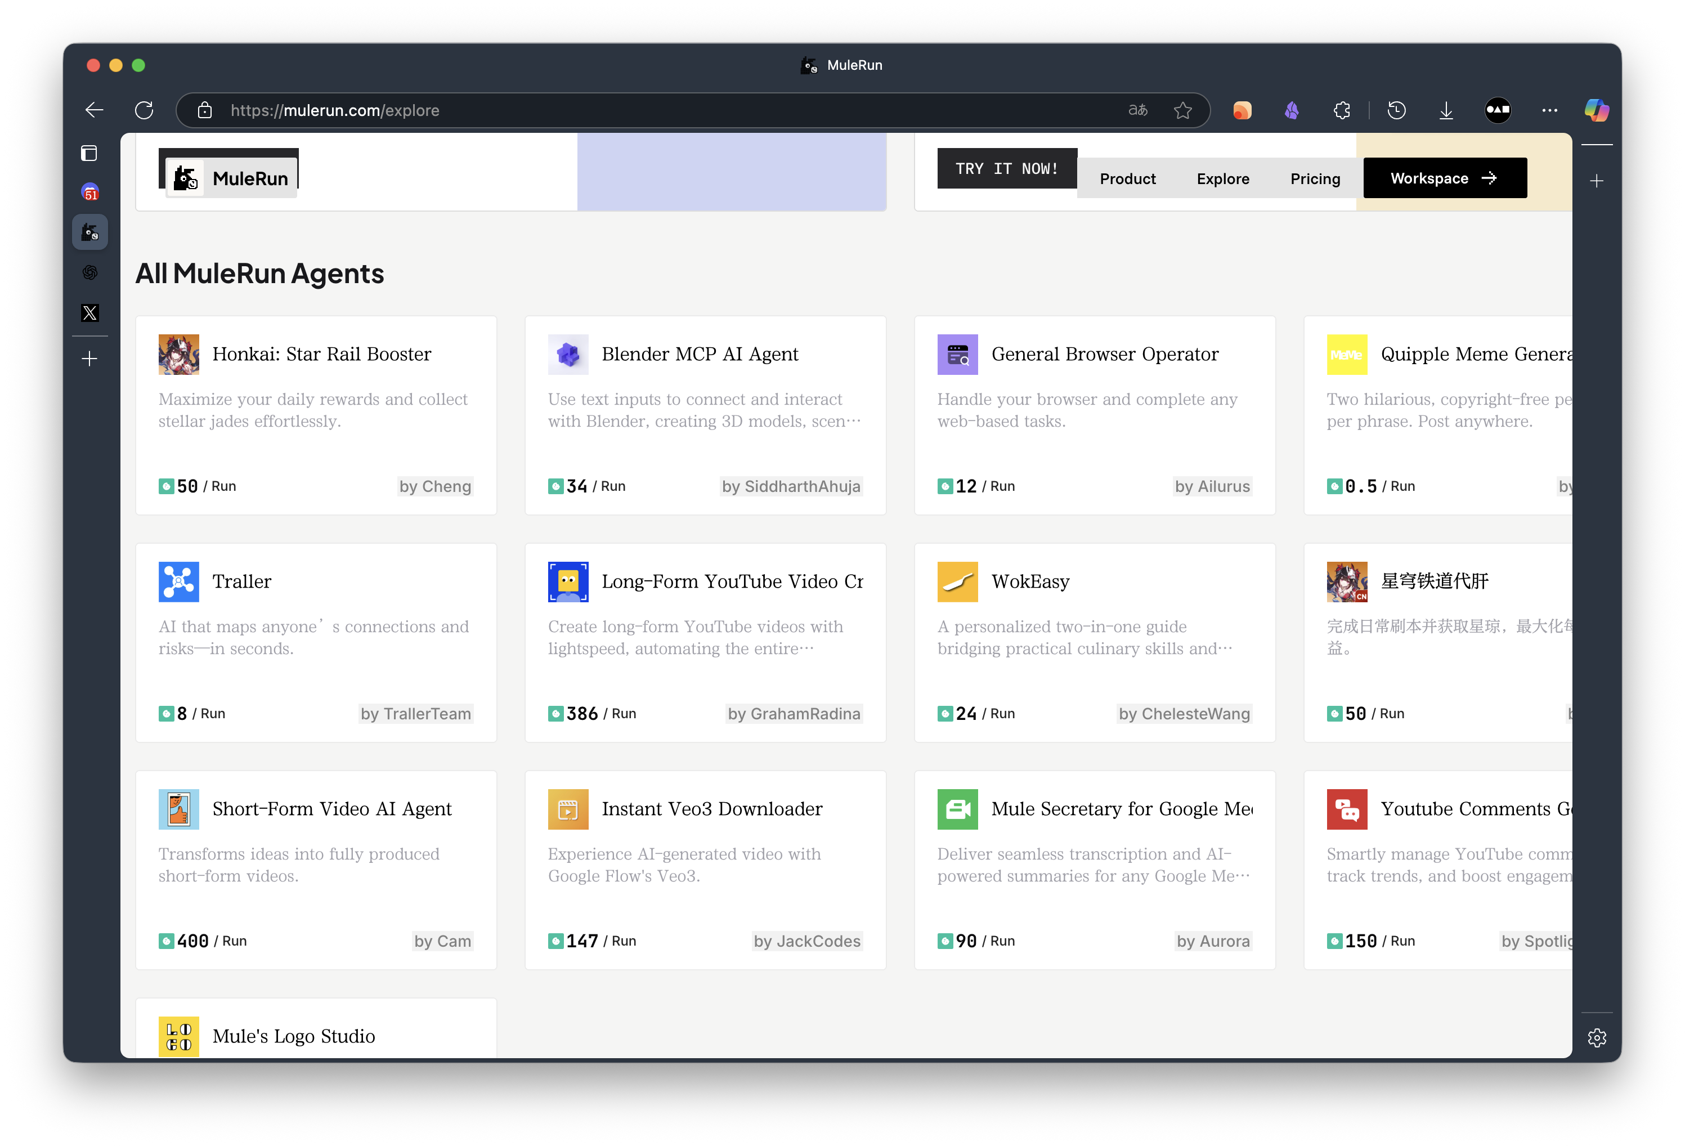The image size is (1685, 1146).
Task: Open the Explore menu item
Action: tap(1222, 178)
